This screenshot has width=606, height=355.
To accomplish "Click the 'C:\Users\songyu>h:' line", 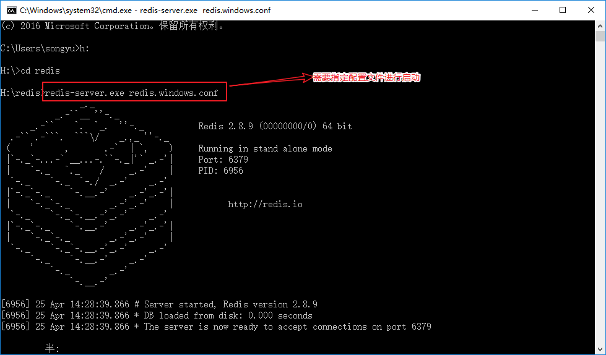I will tap(45, 49).
